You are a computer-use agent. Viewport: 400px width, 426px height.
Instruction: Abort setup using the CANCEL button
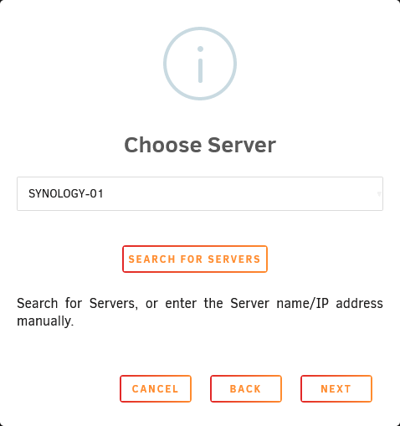(x=156, y=388)
